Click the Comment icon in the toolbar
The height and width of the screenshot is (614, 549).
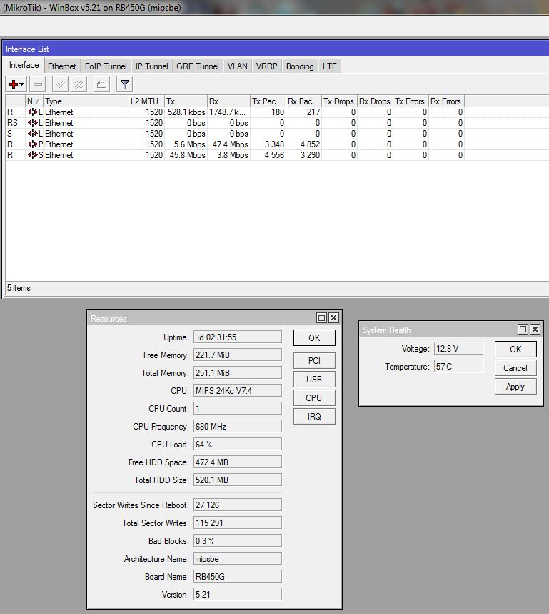point(102,84)
